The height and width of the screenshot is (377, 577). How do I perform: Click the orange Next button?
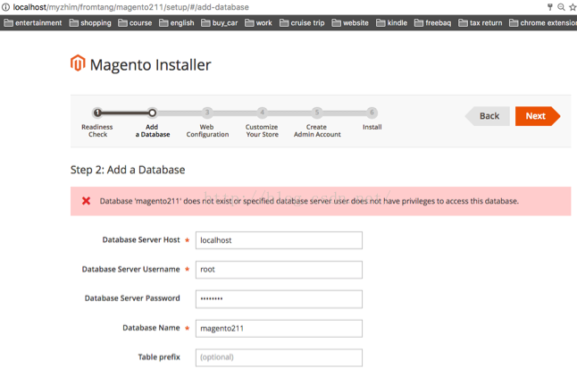tap(538, 116)
